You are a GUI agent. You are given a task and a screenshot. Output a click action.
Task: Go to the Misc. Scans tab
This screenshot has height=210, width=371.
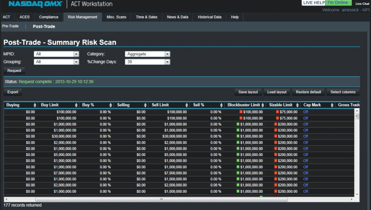tap(116, 17)
